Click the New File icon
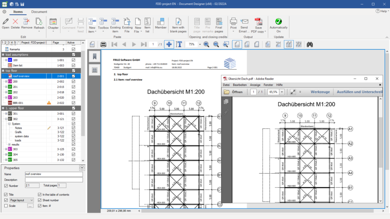The image size is (390, 219). tap(138, 22)
